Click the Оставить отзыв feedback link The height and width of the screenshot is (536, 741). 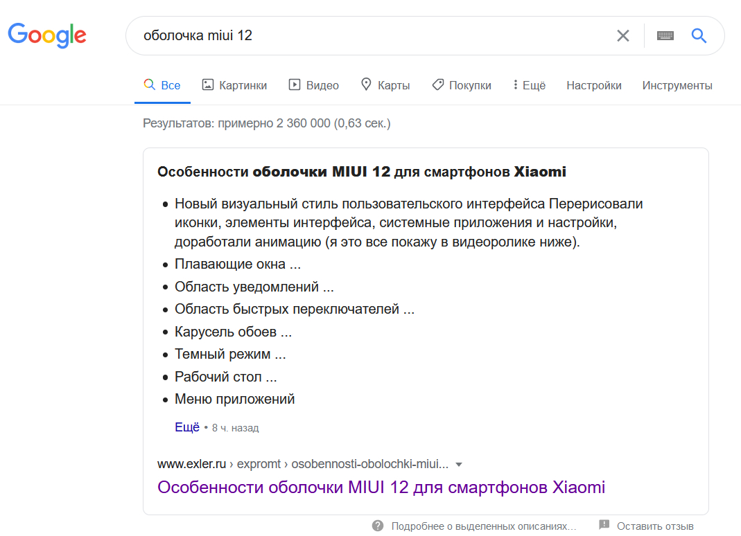pyautogui.click(x=655, y=526)
